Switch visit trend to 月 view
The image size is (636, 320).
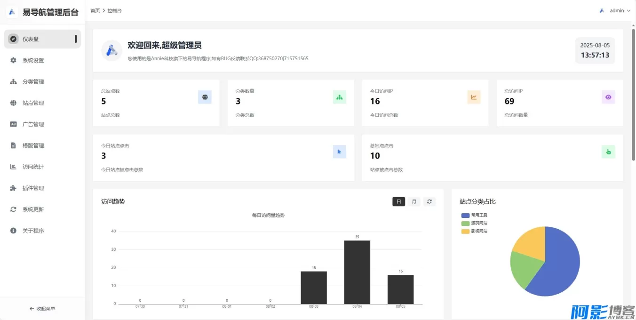click(414, 202)
